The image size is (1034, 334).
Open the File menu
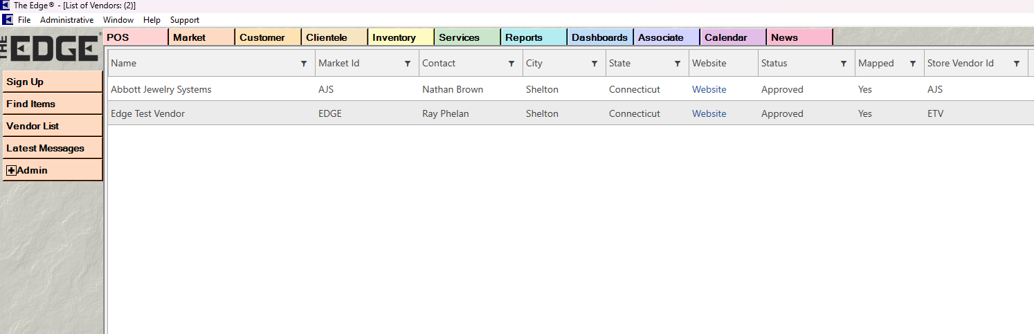[24, 20]
